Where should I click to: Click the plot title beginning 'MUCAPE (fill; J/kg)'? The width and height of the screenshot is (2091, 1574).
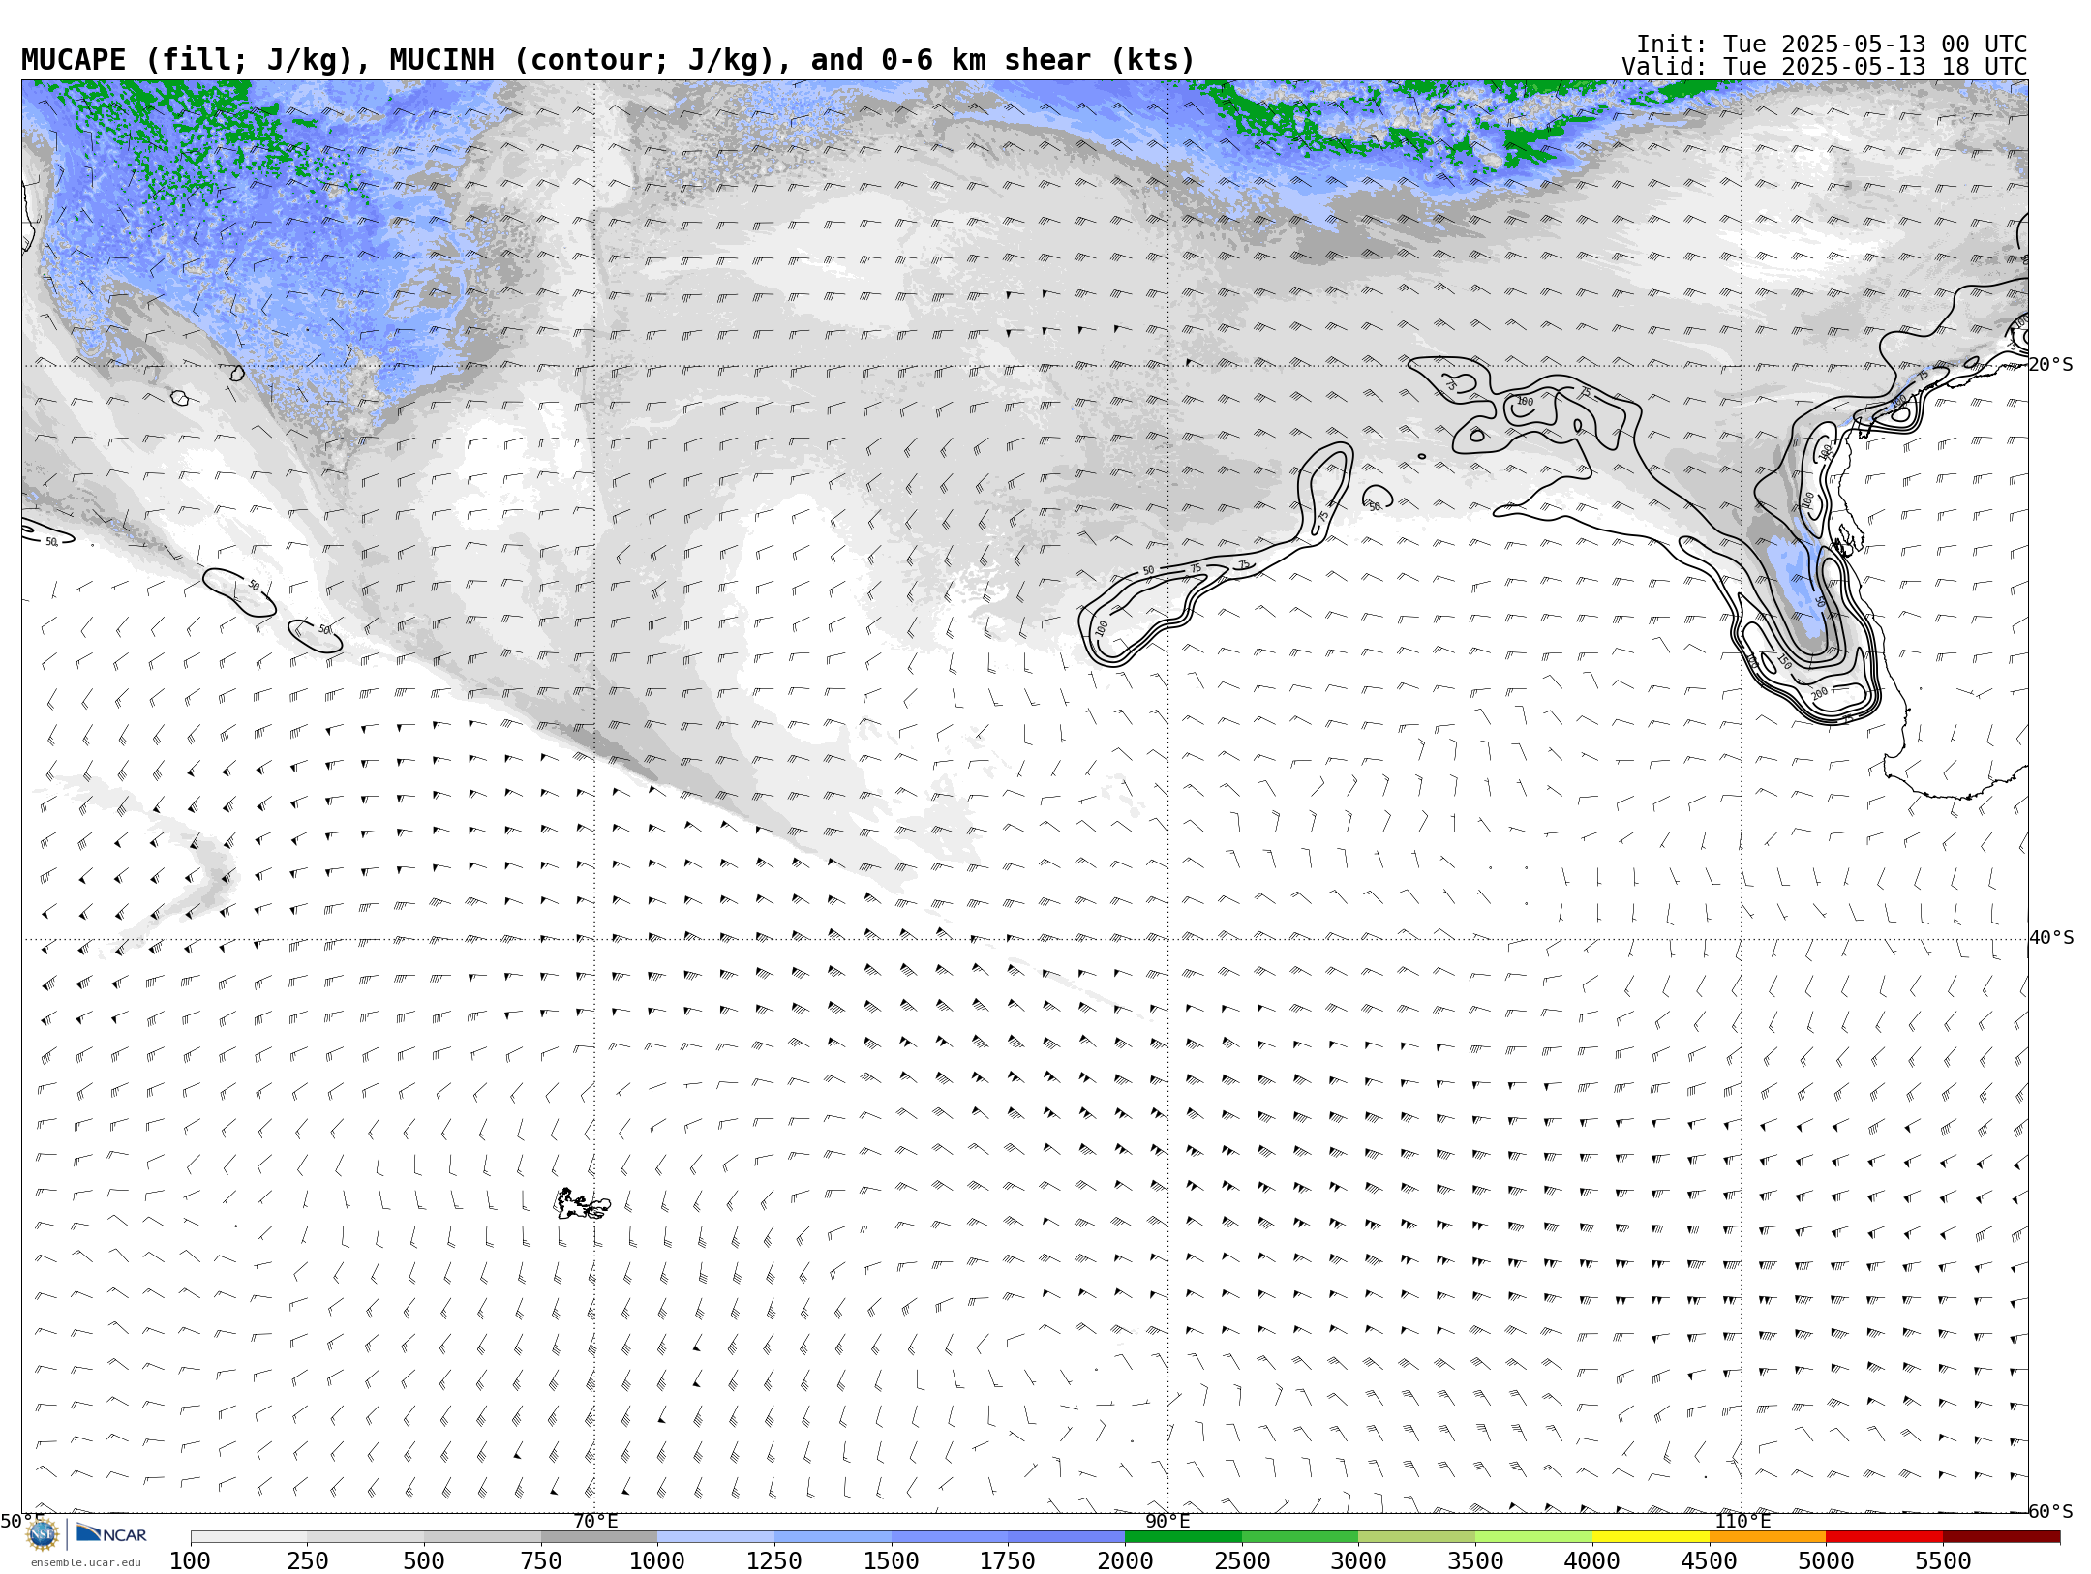point(608,60)
